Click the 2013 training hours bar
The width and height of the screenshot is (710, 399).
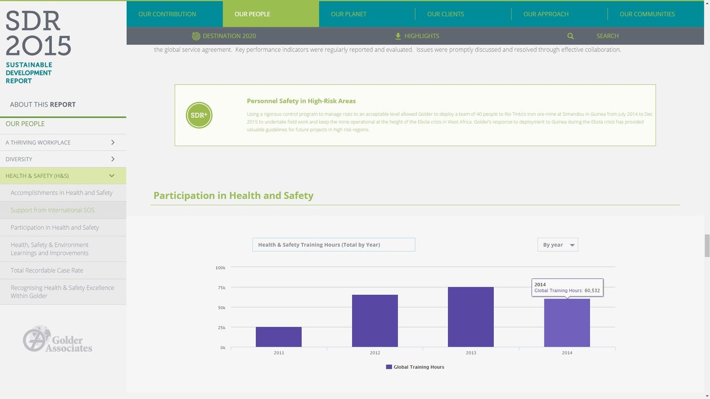(x=470, y=317)
